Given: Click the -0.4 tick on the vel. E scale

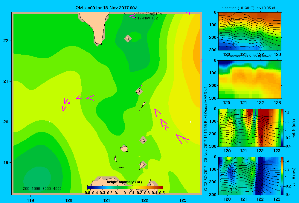Looking at the screenshot, I should click(x=287, y=194).
